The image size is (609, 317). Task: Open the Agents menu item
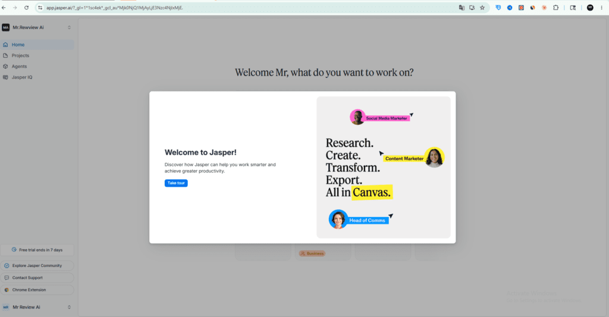click(x=37, y=67)
